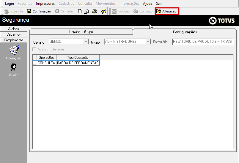Click the Exclusão toolbar label
Viewport: 239px width, 163px height.
(x=146, y=11)
